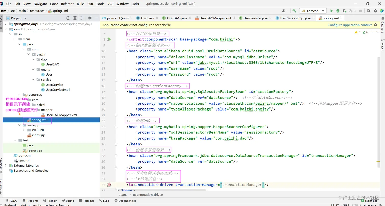Image resolution: width=385 pixels, height=206 pixels.
Task: Open the Build menu
Action: 80,4
